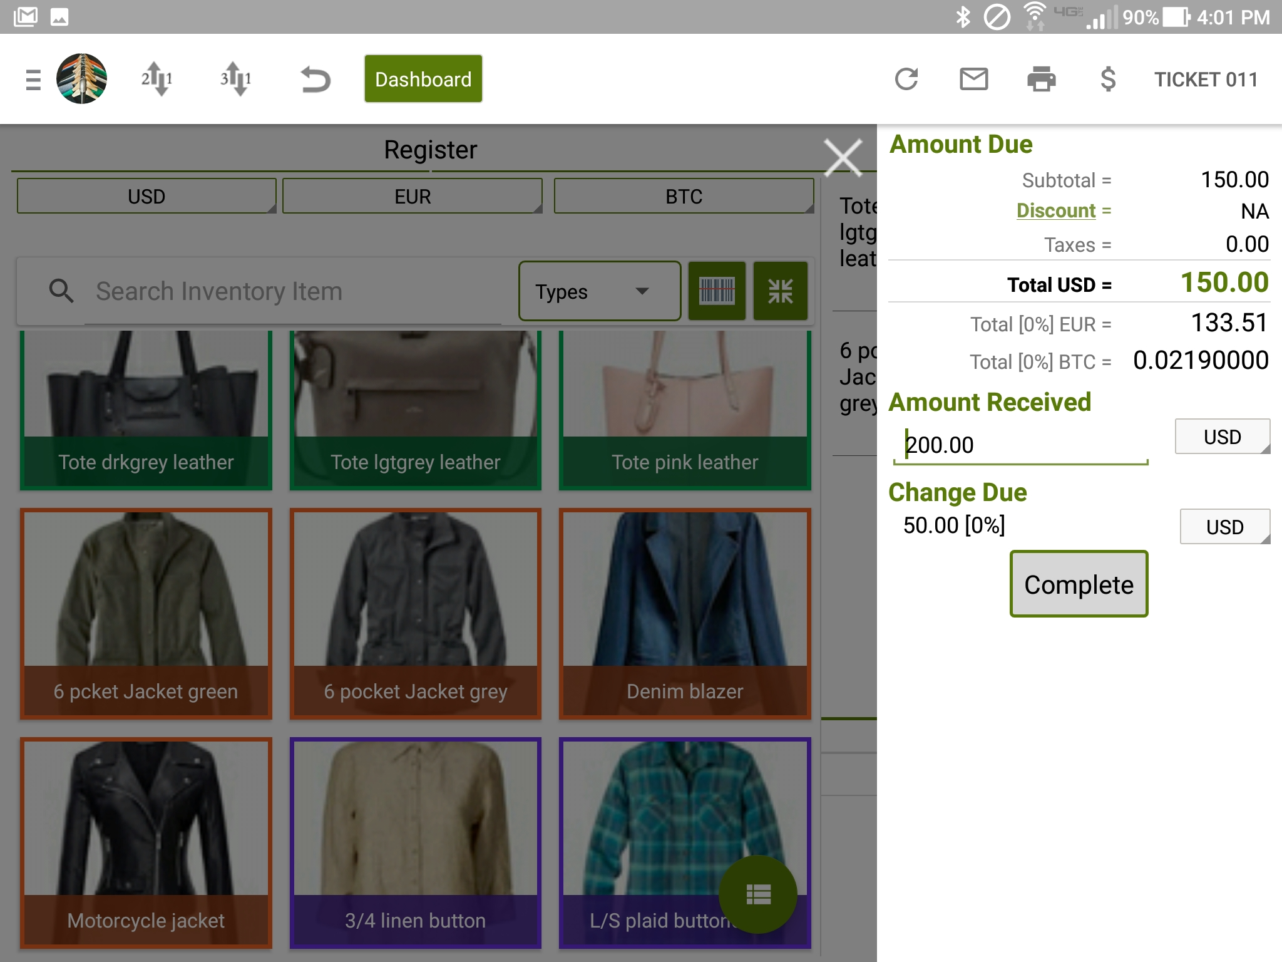Switch to the EUR currency tab
Viewport: 1282px width, 962px height.
pyautogui.click(x=413, y=197)
